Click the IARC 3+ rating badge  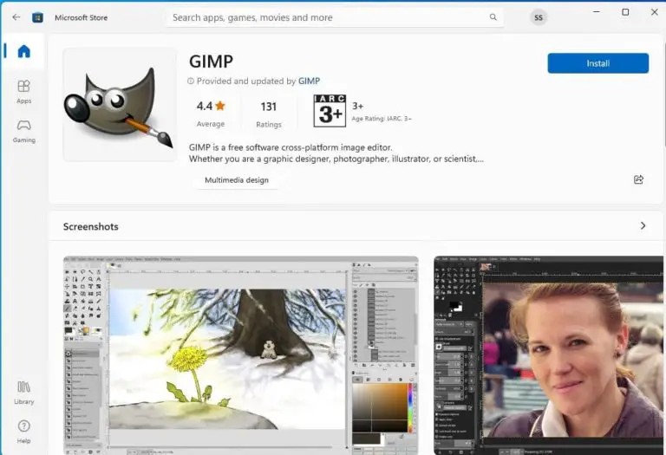click(x=329, y=111)
